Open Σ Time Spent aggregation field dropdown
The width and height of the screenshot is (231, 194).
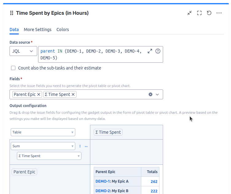49,156
